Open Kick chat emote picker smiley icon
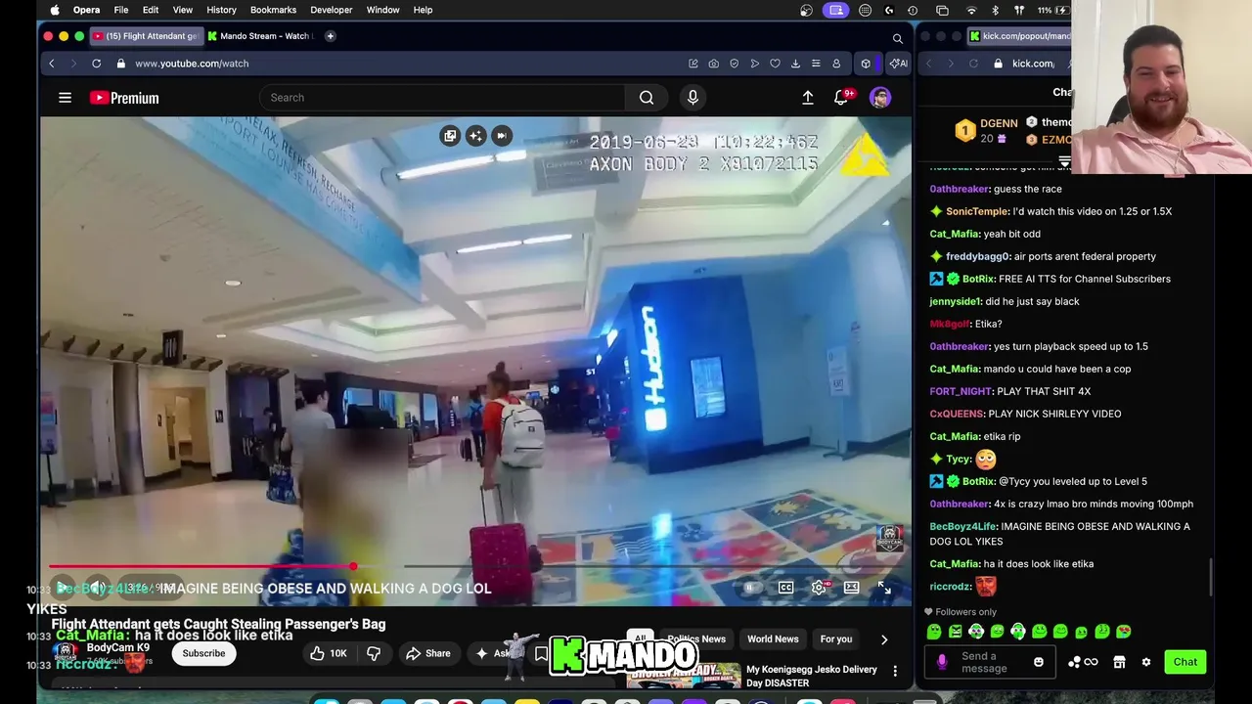1252x704 pixels. point(1039,662)
